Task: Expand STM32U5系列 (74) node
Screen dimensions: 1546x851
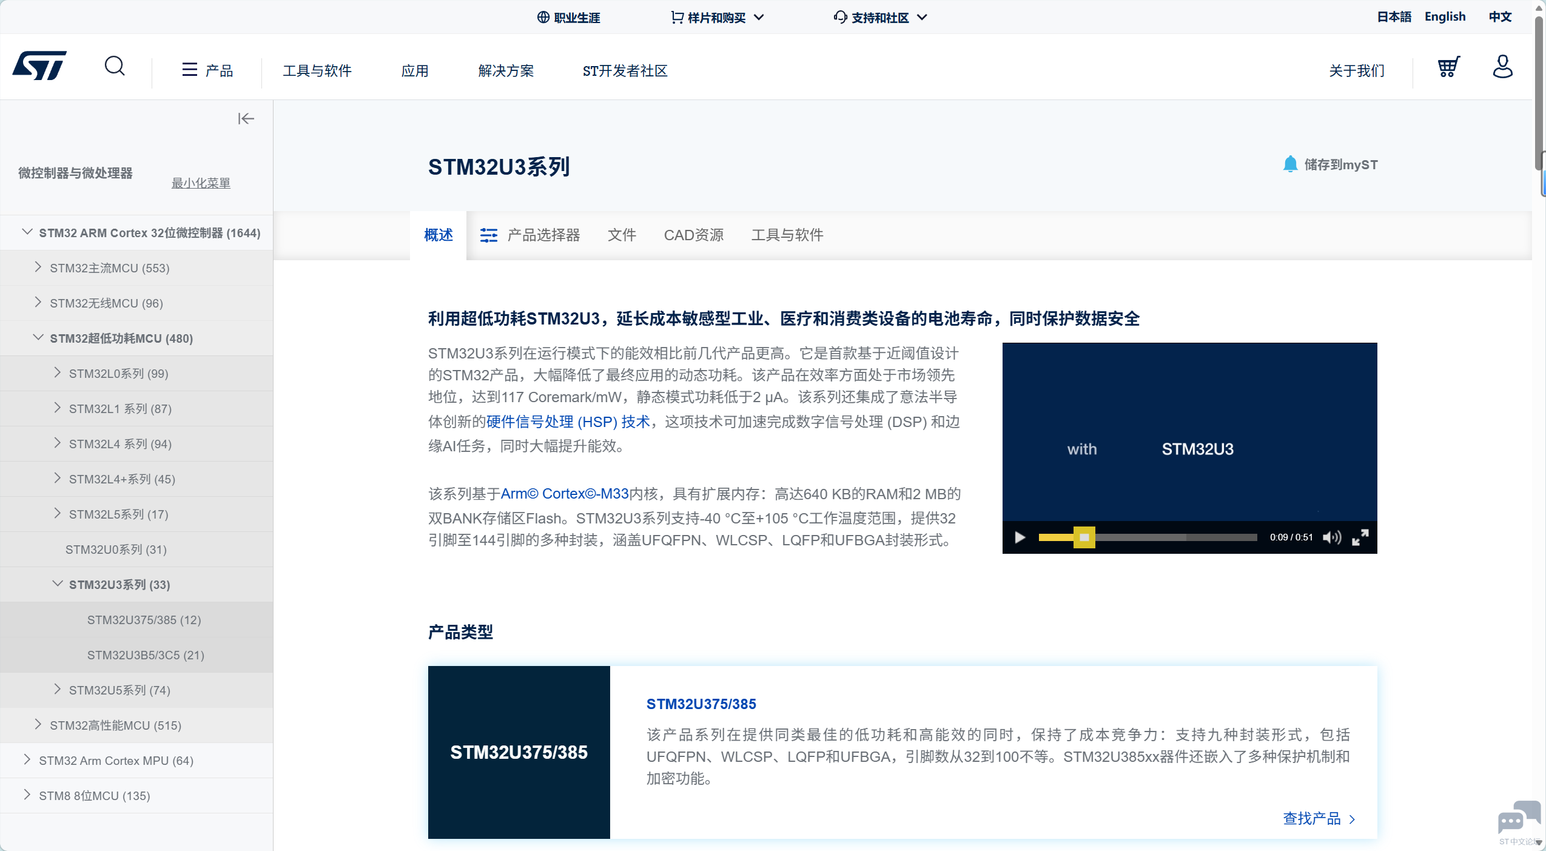Action: click(57, 689)
